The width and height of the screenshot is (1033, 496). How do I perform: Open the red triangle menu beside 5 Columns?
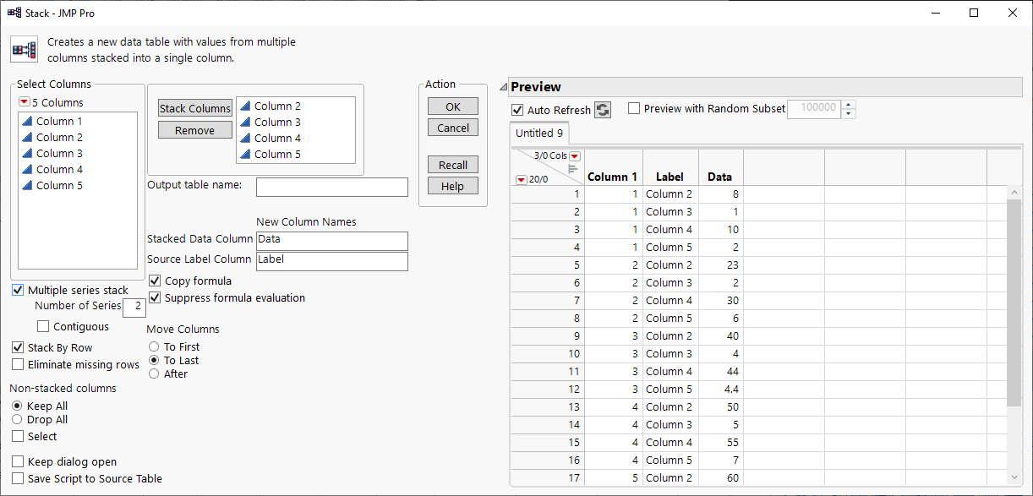tap(26, 101)
